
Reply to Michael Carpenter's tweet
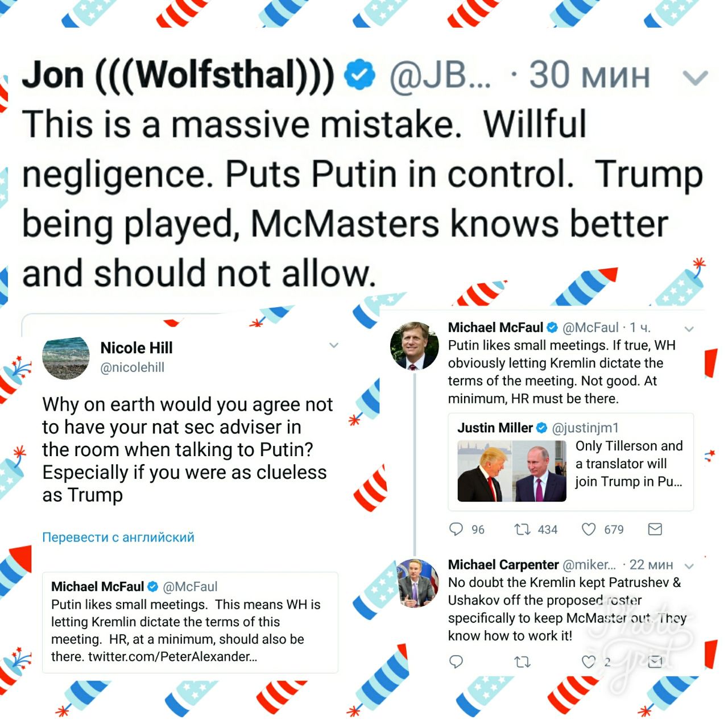point(456,661)
